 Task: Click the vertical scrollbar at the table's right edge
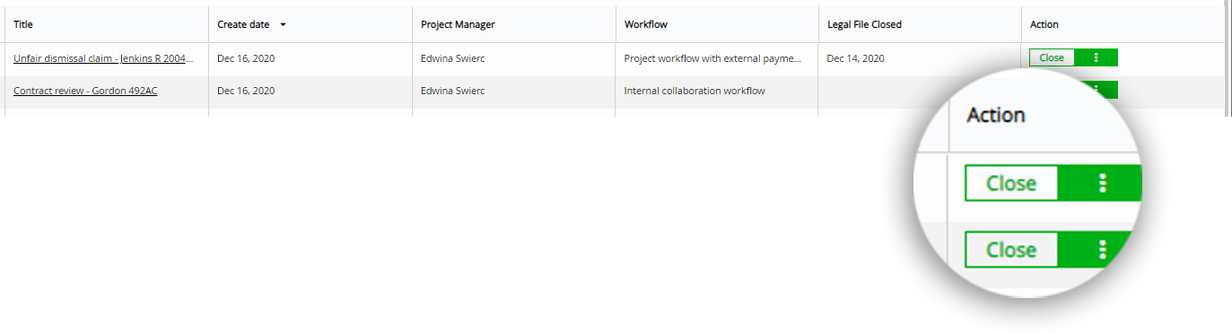(x=1228, y=58)
